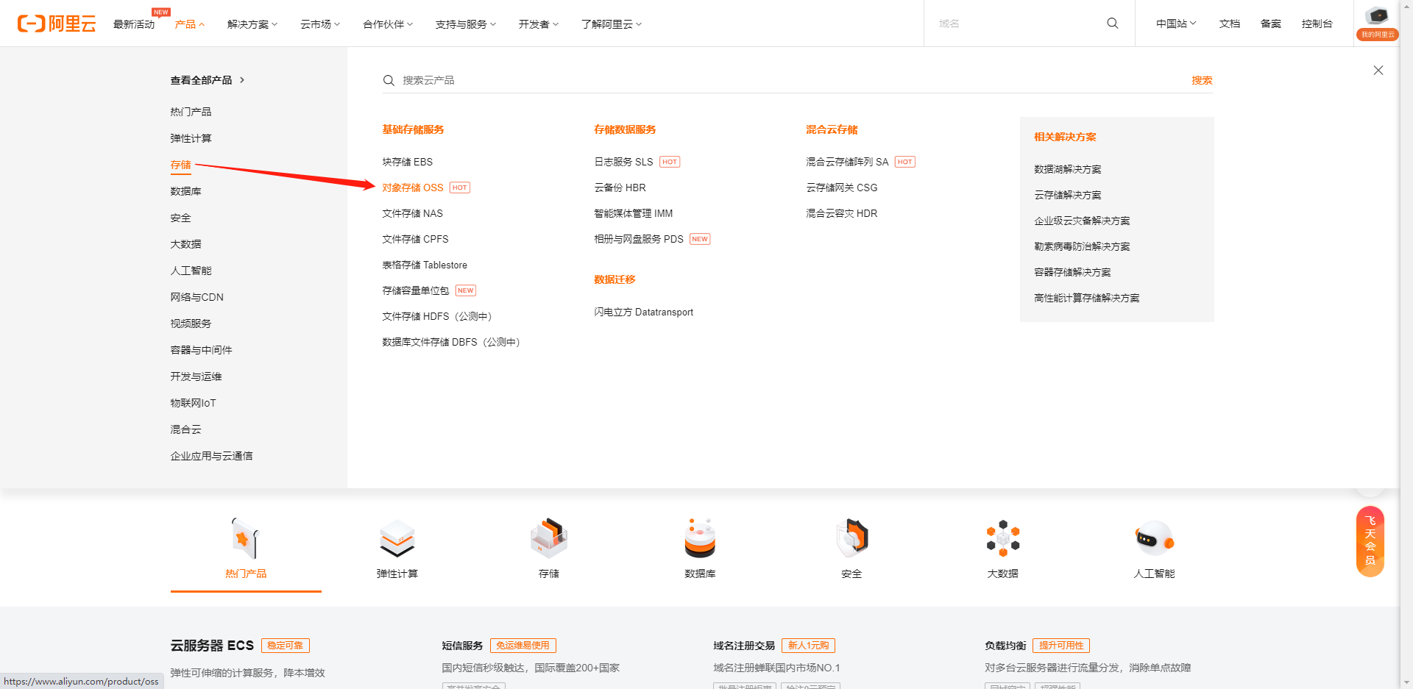1413x689 pixels.
Task: Expand the 产品 menu
Action: click(190, 24)
